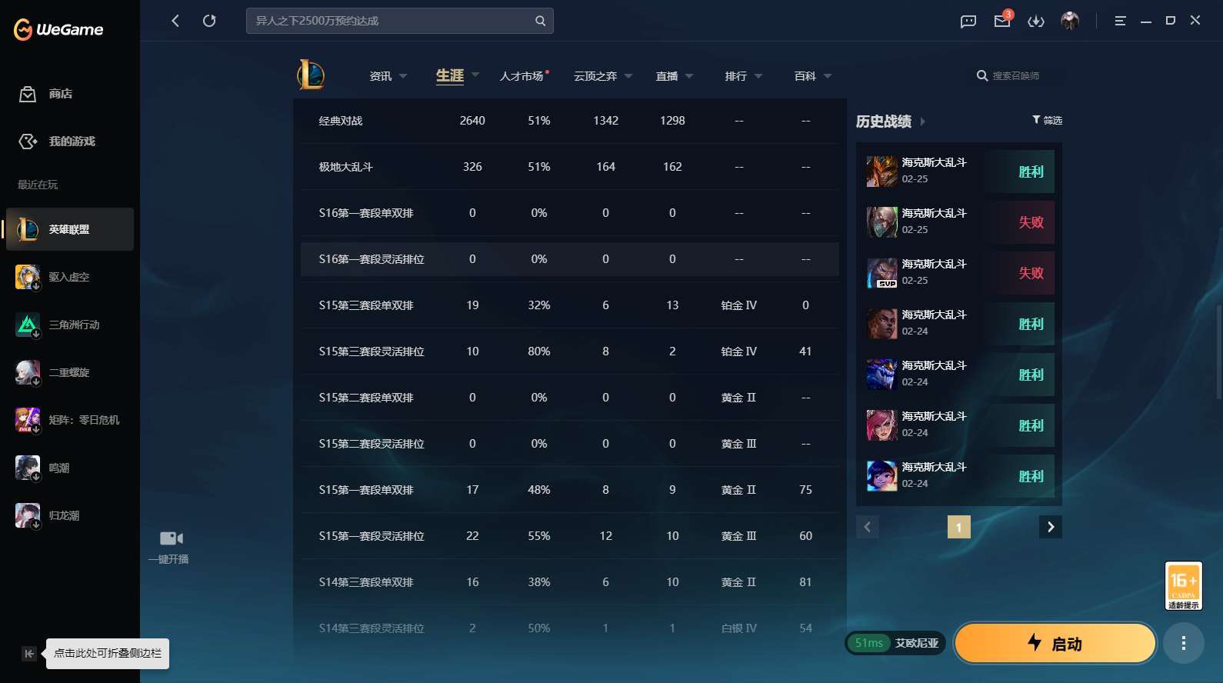The width and height of the screenshot is (1223, 683).
Task: Open the chat messages icon
Action: pyautogui.click(x=968, y=21)
